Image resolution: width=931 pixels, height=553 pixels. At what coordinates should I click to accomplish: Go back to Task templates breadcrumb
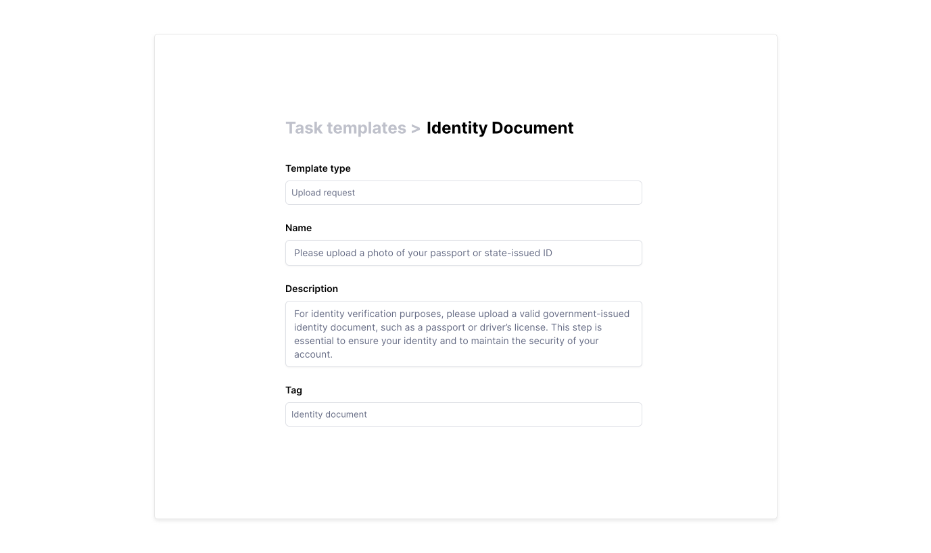click(x=345, y=128)
